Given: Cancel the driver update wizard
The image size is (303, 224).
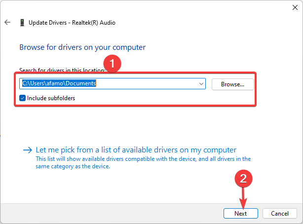Looking at the screenshot, I should (279, 213).
